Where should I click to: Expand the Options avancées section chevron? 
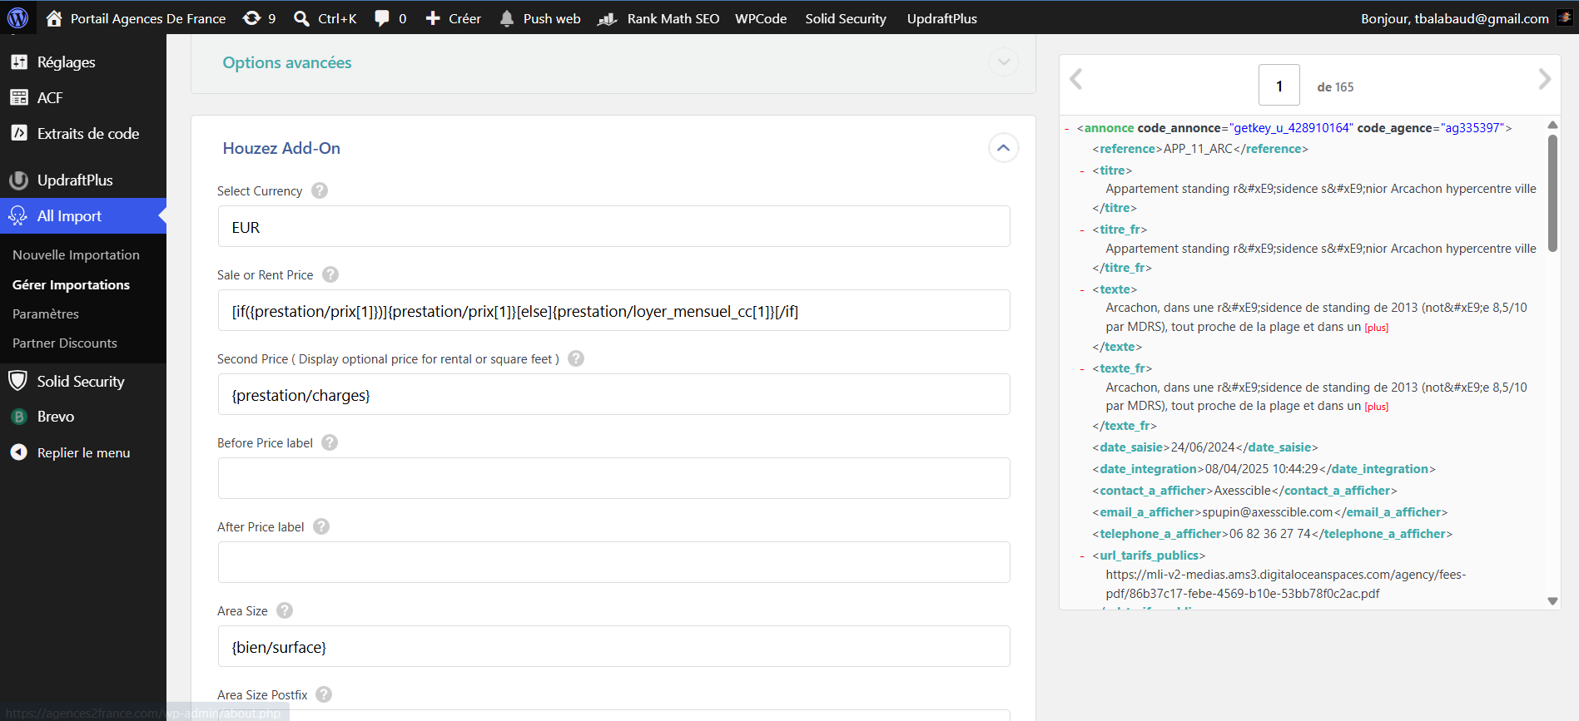pyautogui.click(x=1004, y=62)
